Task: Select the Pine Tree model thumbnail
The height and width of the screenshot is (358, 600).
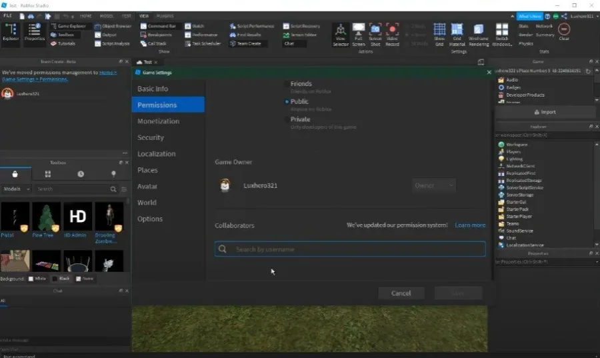Action: click(x=46, y=217)
